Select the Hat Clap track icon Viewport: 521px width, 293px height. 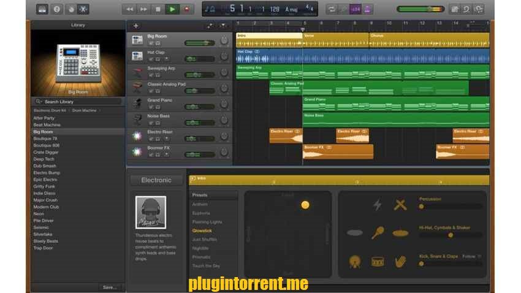(x=137, y=56)
